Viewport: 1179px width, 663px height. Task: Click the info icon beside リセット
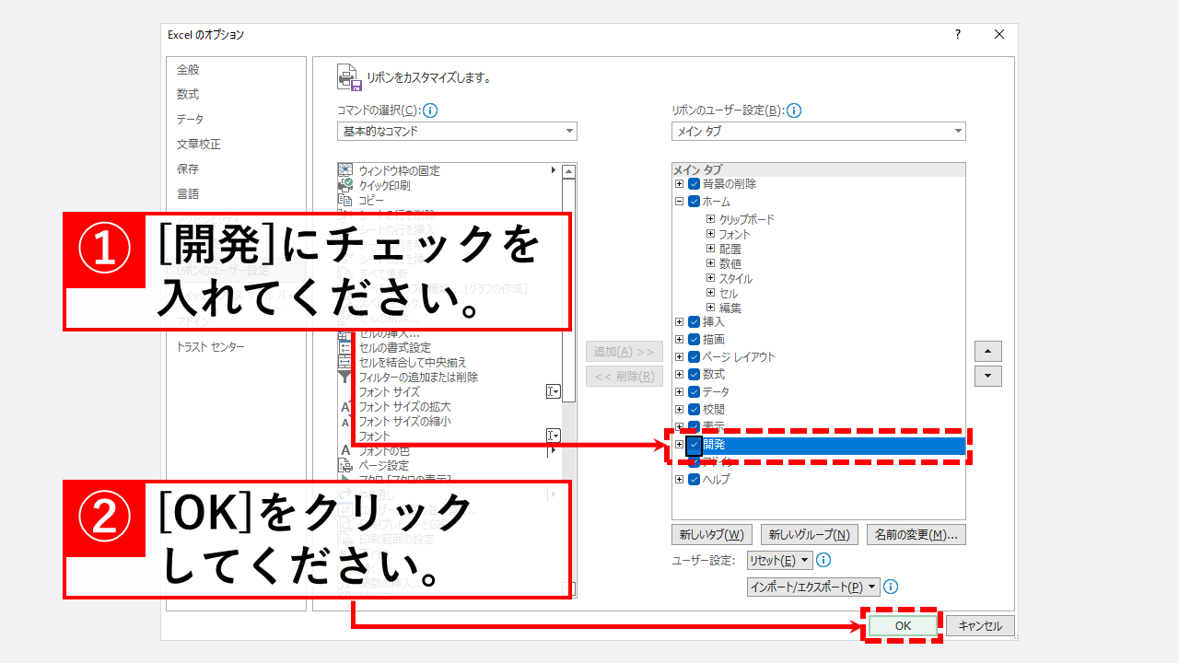(824, 560)
